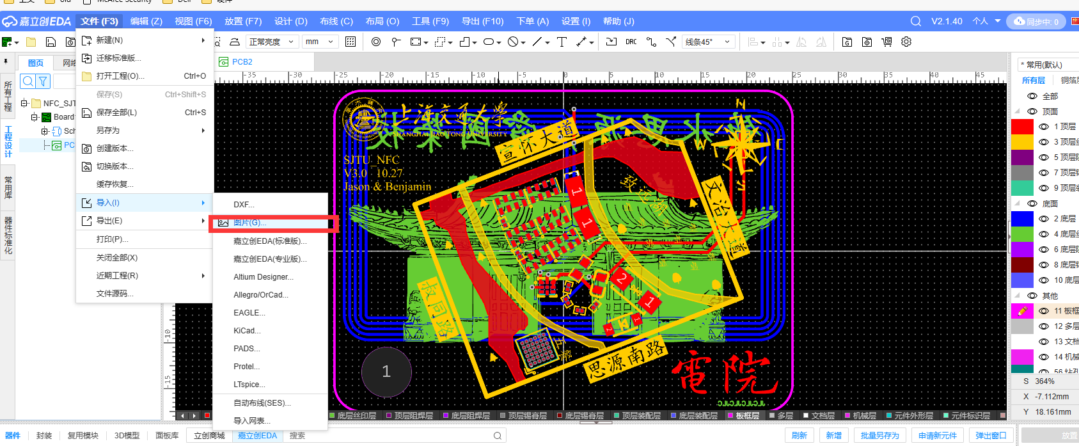Toggle eye icon for the 底面 group
The image size is (1079, 446).
pyautogui.click(x=1032, y=203)
